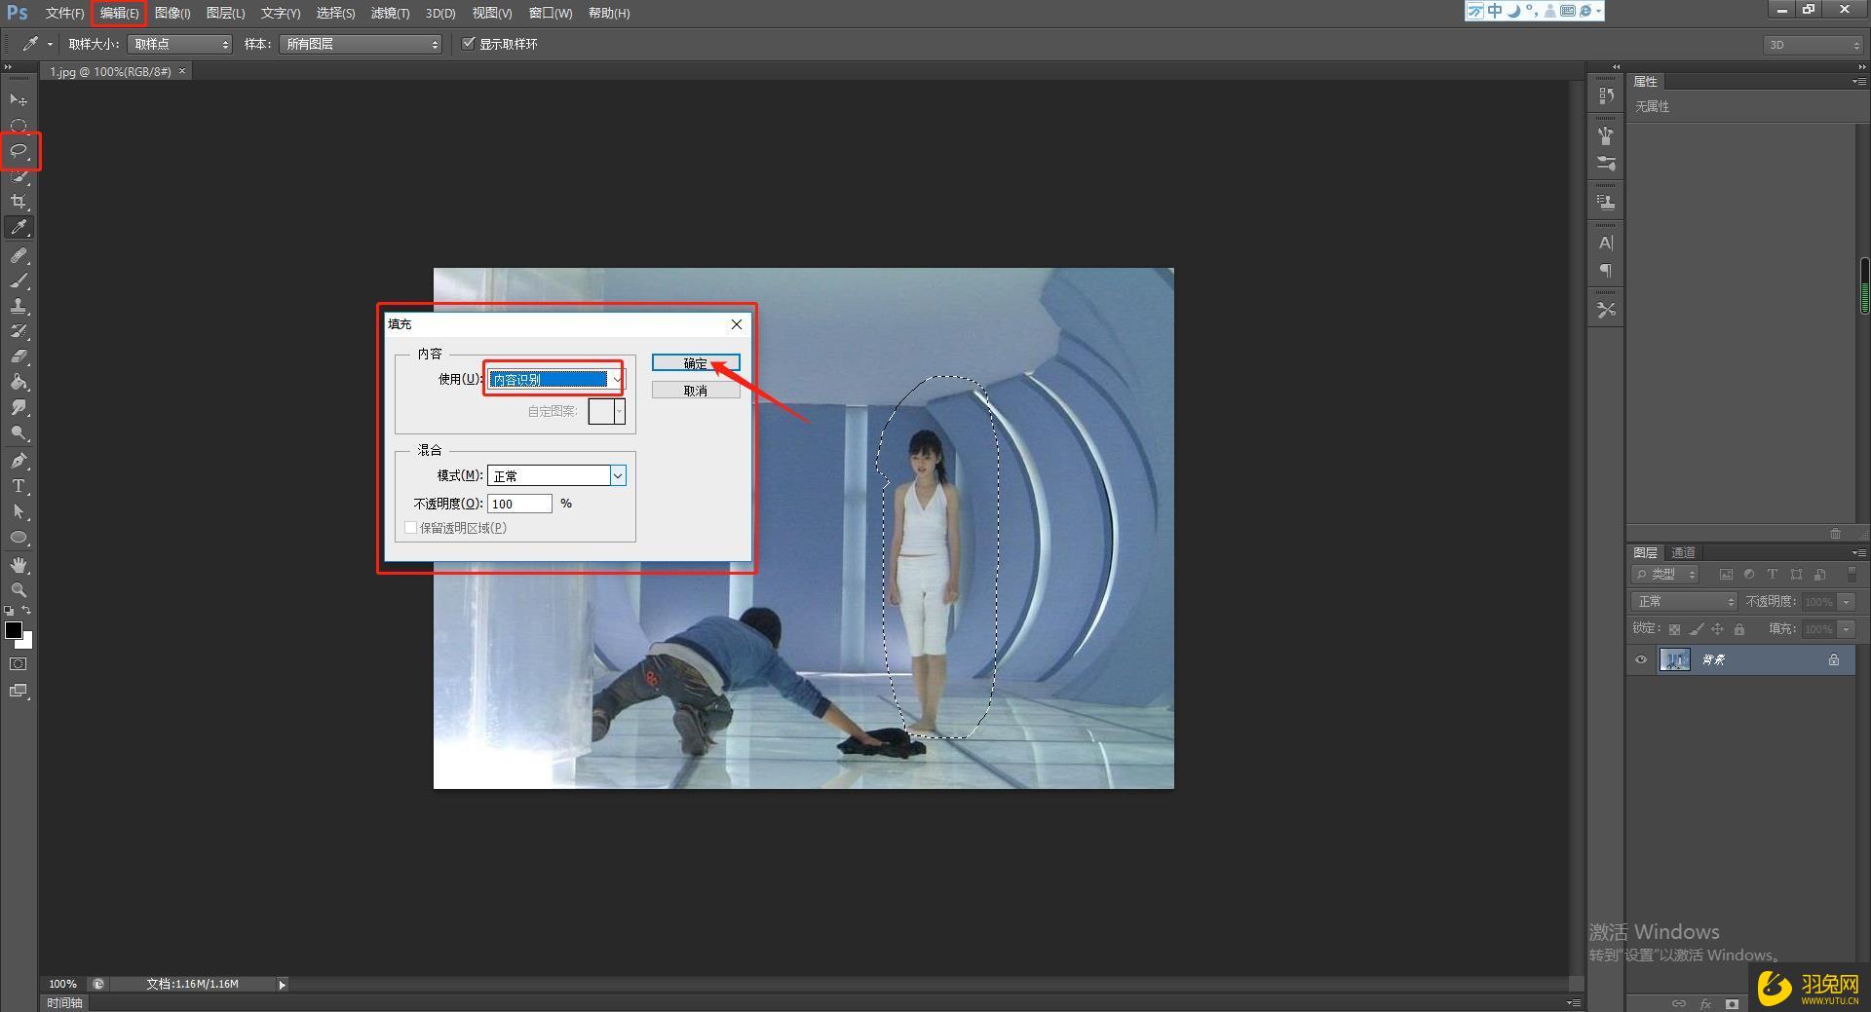
Task: Toggle the 保留透明区域 checkbox
Action: [x=410, y=528]
